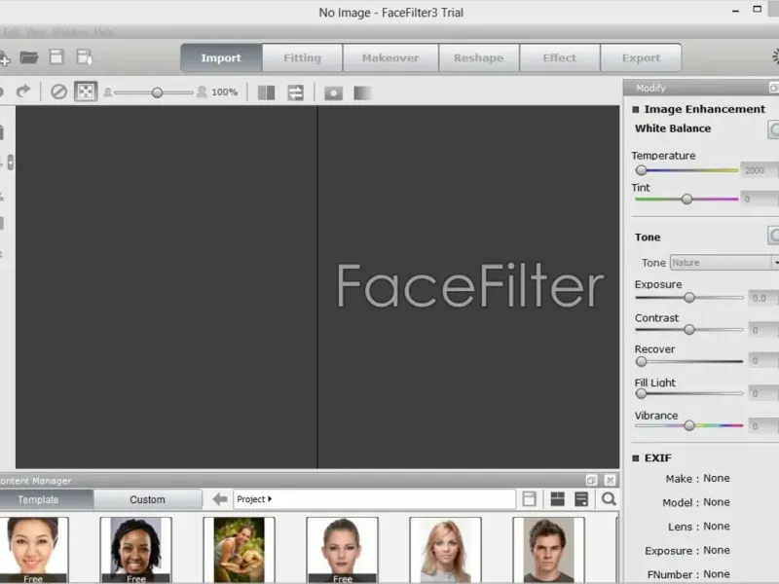This screenshot has width=779, height=584.
Task: Maximize the FaceFilter3 window
Action: (758, 9)
